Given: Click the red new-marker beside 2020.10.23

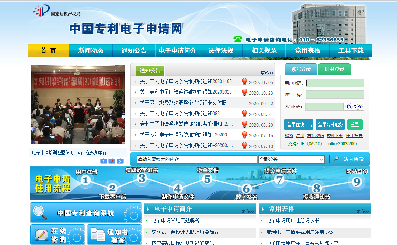Looking at the screenshot, I should 244,92.
